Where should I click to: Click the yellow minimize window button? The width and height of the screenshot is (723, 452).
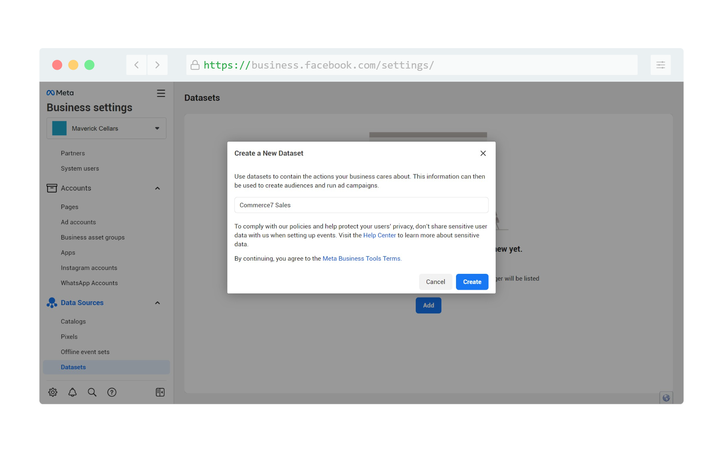(x=73, y=65)
